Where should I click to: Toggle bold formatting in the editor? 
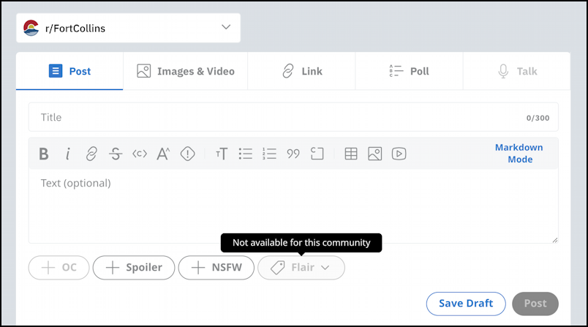point(44,154)
